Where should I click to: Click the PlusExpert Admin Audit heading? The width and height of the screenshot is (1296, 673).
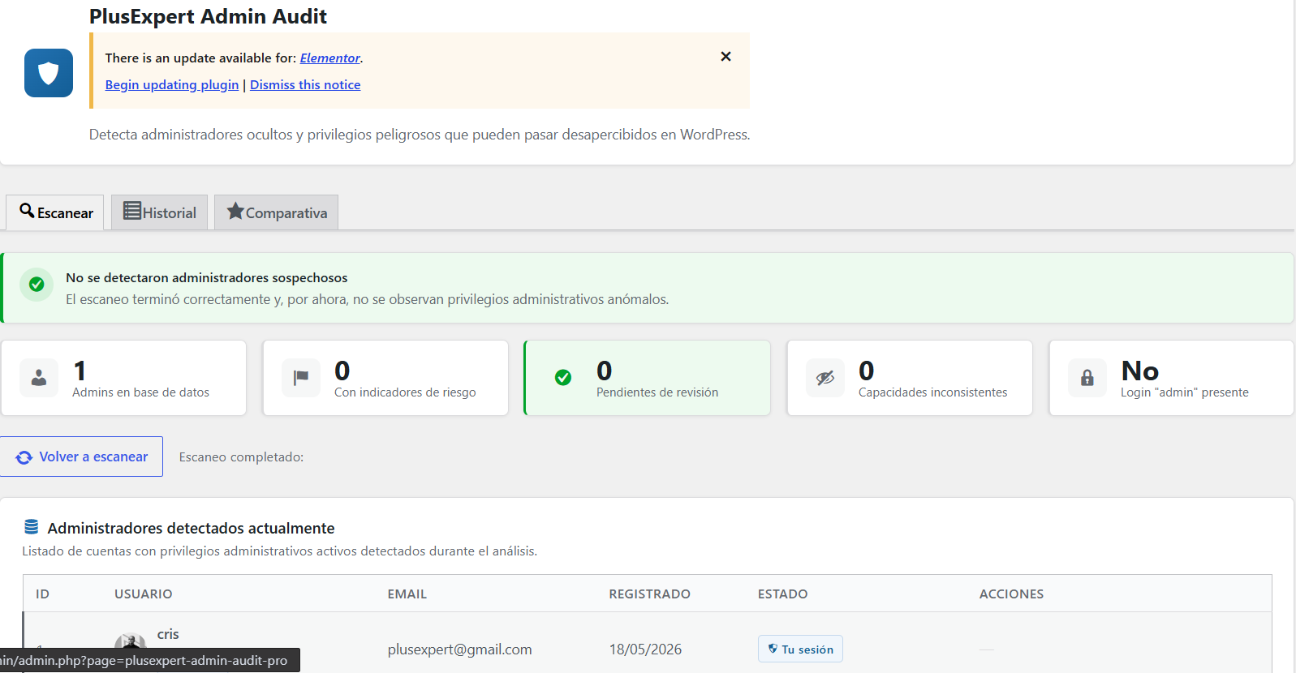point(208,16)
